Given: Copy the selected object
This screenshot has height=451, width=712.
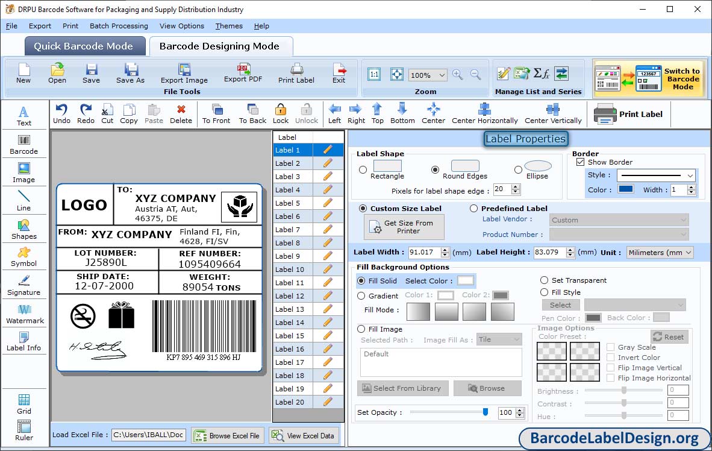Looking at the screenshot, I should 129,114.
